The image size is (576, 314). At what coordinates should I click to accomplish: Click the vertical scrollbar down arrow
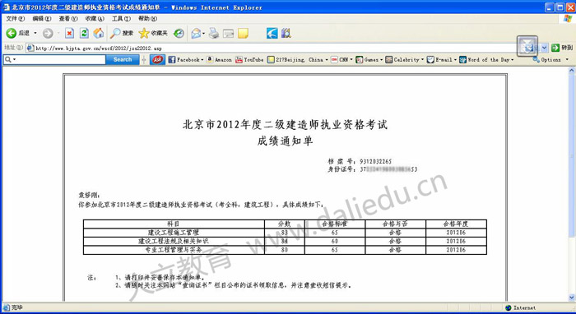pyautogui.click(x=572, y=297)
